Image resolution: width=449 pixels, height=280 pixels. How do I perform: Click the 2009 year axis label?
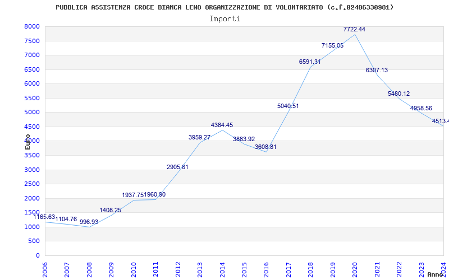click(112, 269)
